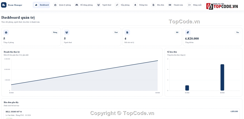Open the Dashboard menu item
Image resolution: width=244 pixels, height=119 pixels.
coord(41,5)
